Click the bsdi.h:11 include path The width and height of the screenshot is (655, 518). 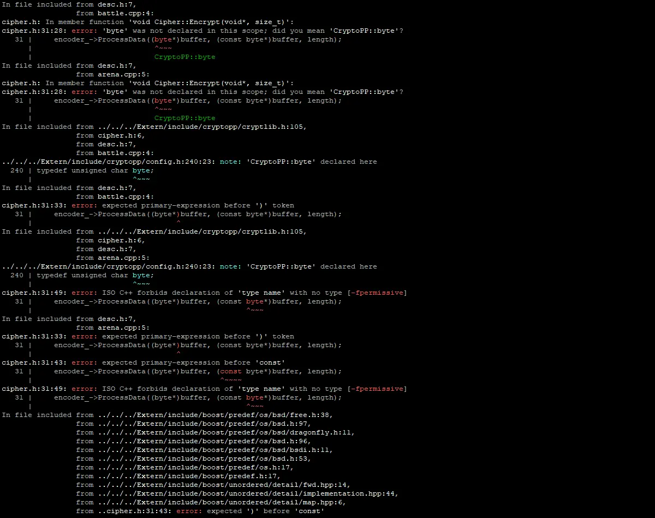(x=216, y=450)
